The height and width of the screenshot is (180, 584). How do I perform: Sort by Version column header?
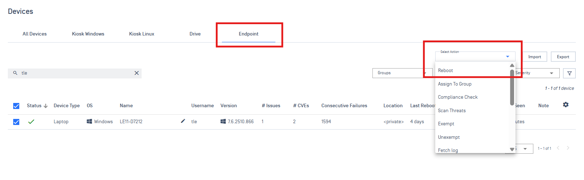(229, 106)
